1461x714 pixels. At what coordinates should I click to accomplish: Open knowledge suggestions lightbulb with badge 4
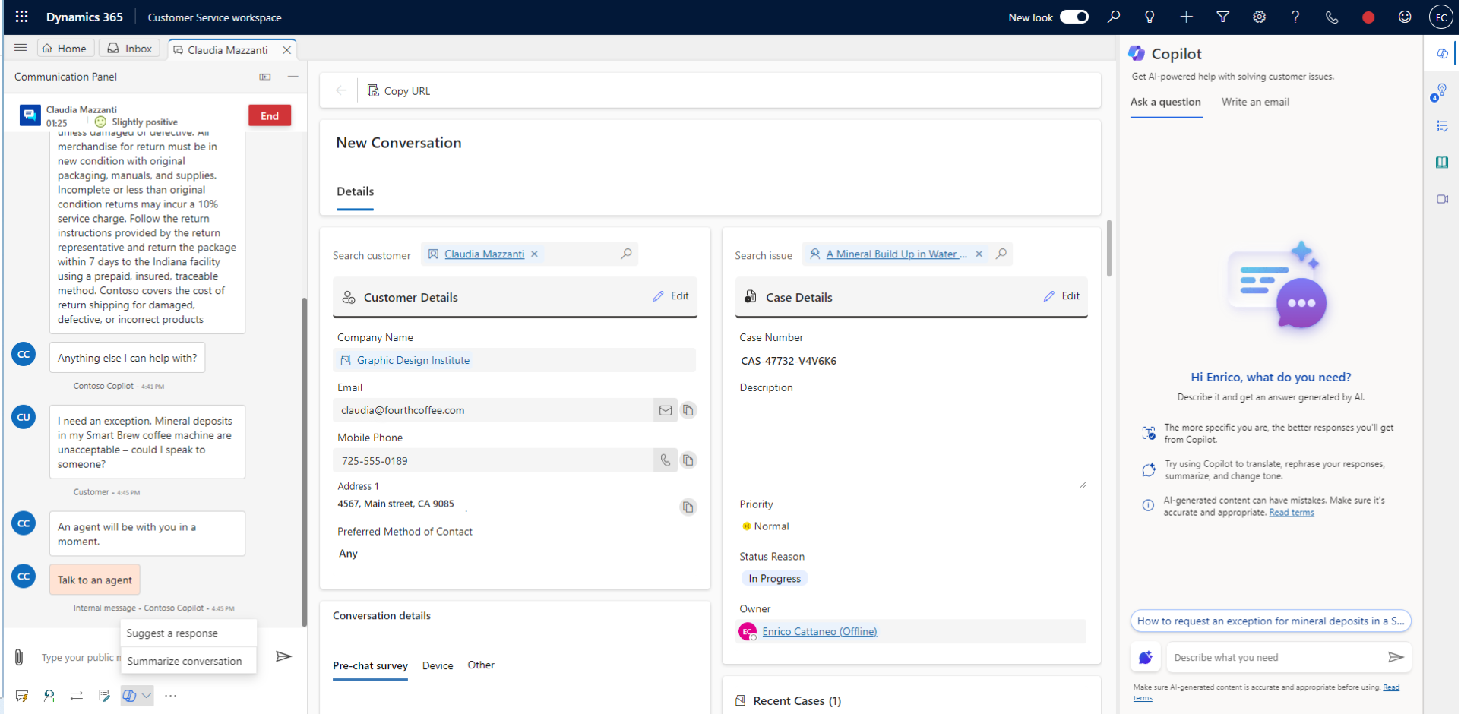[x=1442, y=91]
